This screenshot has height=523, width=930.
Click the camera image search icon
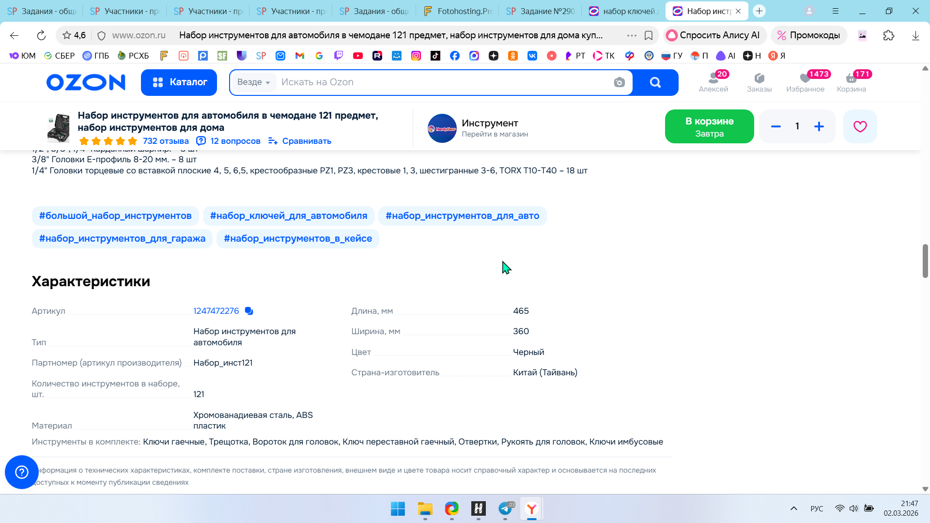click(619, 82)
